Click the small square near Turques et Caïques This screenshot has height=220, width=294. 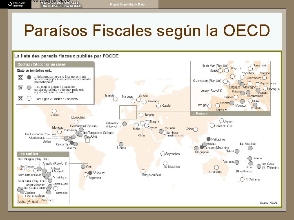coord(87,140)
